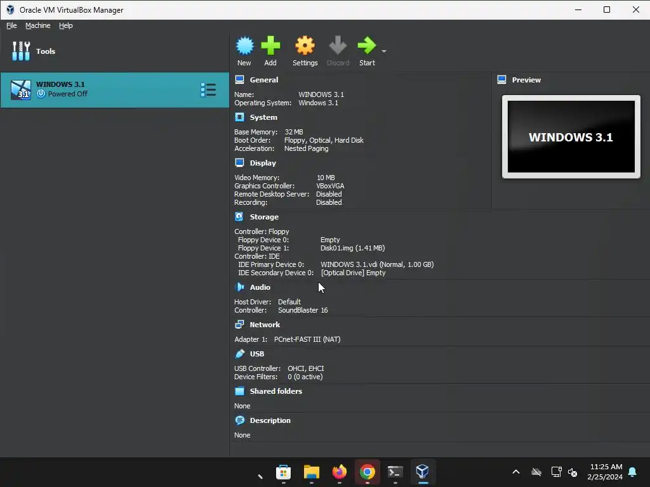Click the Display section icon
Image resolution: width=650 pixels, height=487 pixels.
click(x=239, y=163)
